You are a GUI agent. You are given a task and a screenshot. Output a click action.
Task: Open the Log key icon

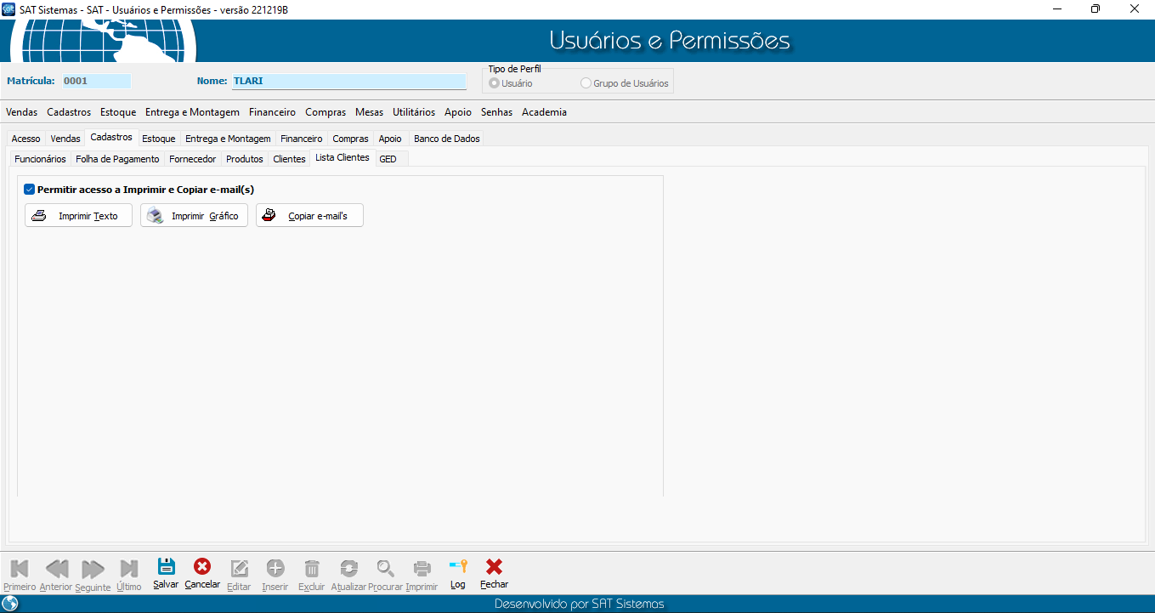(458, 567)
